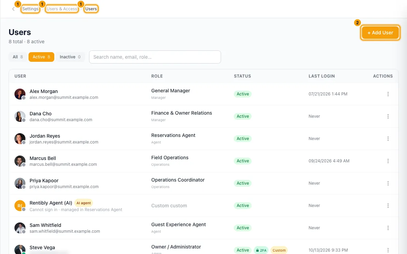407x254 pixels.
Task: Click the 07/21/2026 1:44 PM login time
Action: [x=328, y=94]
